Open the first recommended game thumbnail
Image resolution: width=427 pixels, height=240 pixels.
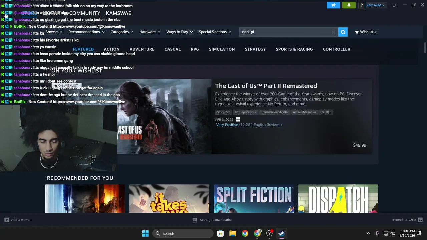(x=85, y=199)
